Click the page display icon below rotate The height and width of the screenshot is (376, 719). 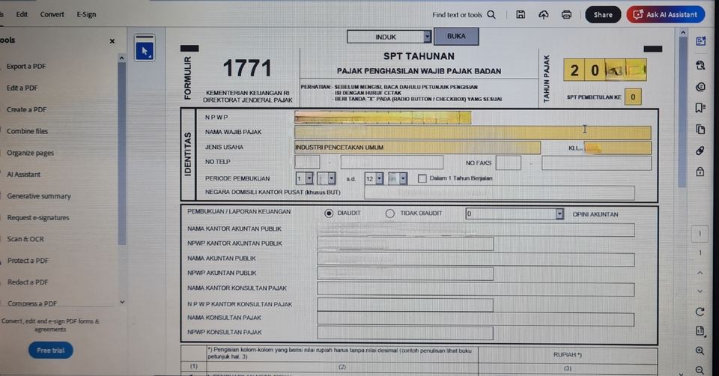[x=700, y=331]
